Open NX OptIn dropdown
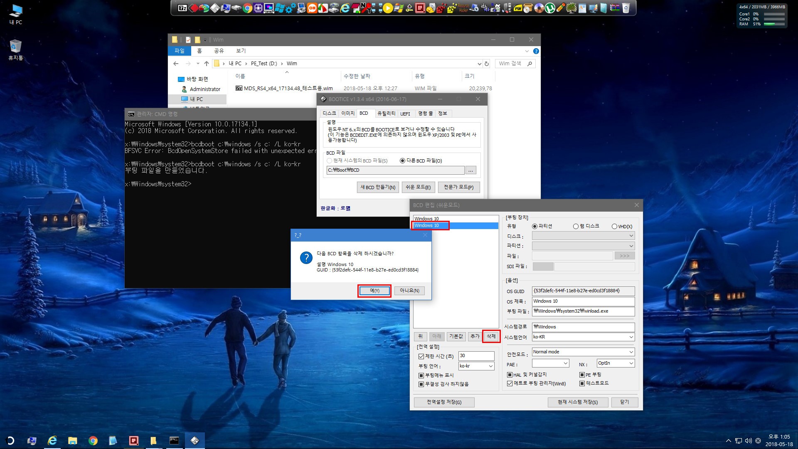798x449 pixels. pos(616,363)
